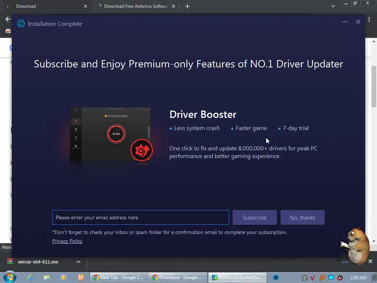Click the browser page vertical scrollbar thumb

[374, 87]
